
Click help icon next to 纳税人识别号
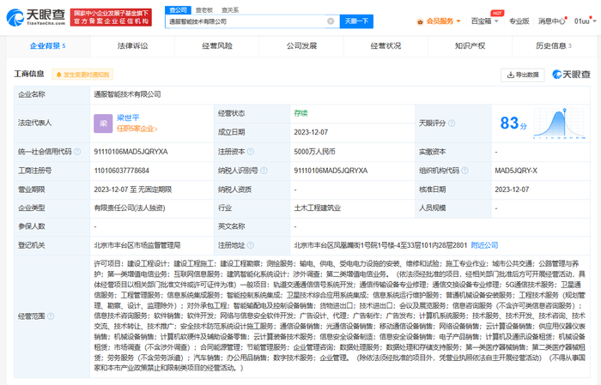(264, 171)
